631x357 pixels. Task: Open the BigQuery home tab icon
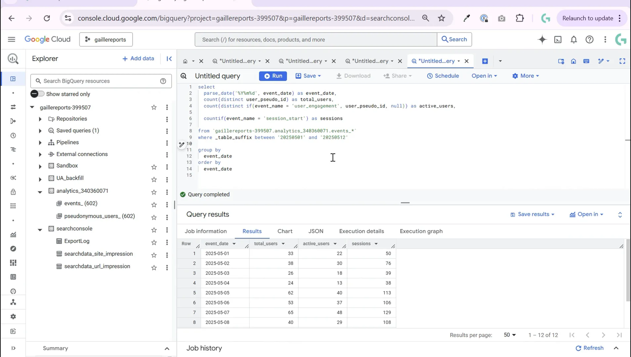click(185, 61)
